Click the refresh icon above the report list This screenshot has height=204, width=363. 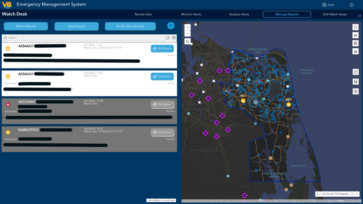[167, 37]
